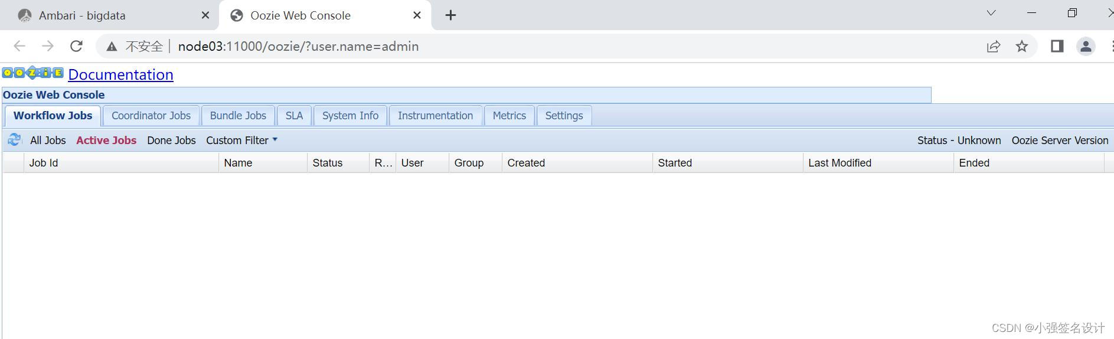
Task: Sort by the User column header
Action: click(422, 163)
